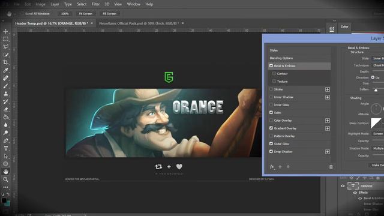Select the Ellipse shape tool
Image resolution: width=384 pixels, height=216 pixels.
(5, 164)
